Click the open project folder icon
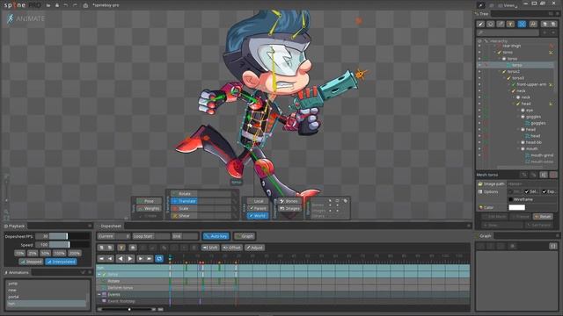The image size is (563, 316). click(48, 5)
